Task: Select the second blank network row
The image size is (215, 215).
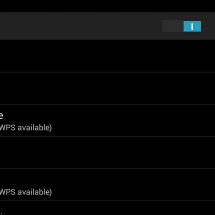Action: tap(107, 88)
